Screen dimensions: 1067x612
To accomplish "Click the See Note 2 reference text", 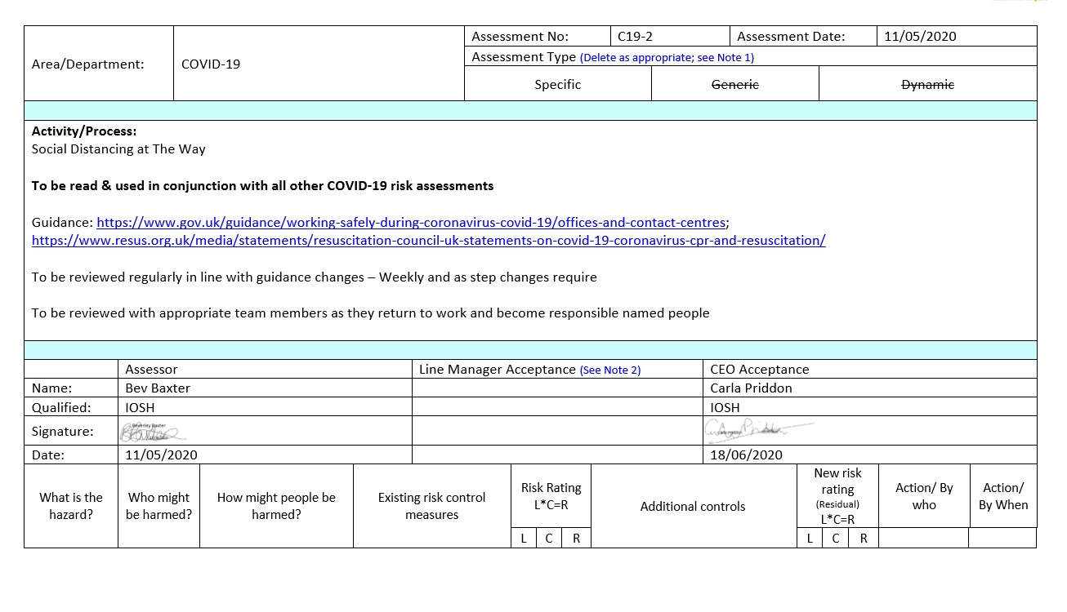I will pyautogui.click(x=609, y=370).
